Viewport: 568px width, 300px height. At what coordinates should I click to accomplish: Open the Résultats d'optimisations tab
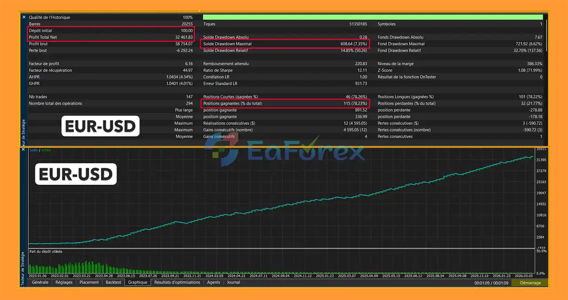point(177,282)
